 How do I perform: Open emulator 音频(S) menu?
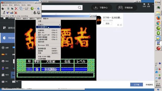[x=32, y=18]
